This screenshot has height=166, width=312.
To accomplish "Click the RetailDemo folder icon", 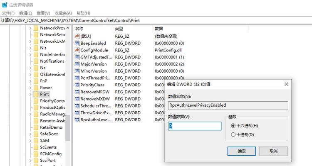I will point(36,127).
